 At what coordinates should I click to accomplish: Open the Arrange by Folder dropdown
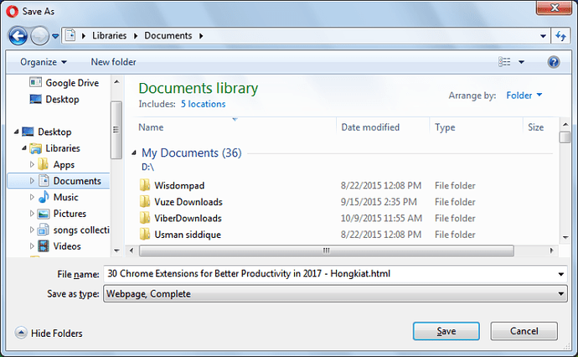(x=524, y=96)
